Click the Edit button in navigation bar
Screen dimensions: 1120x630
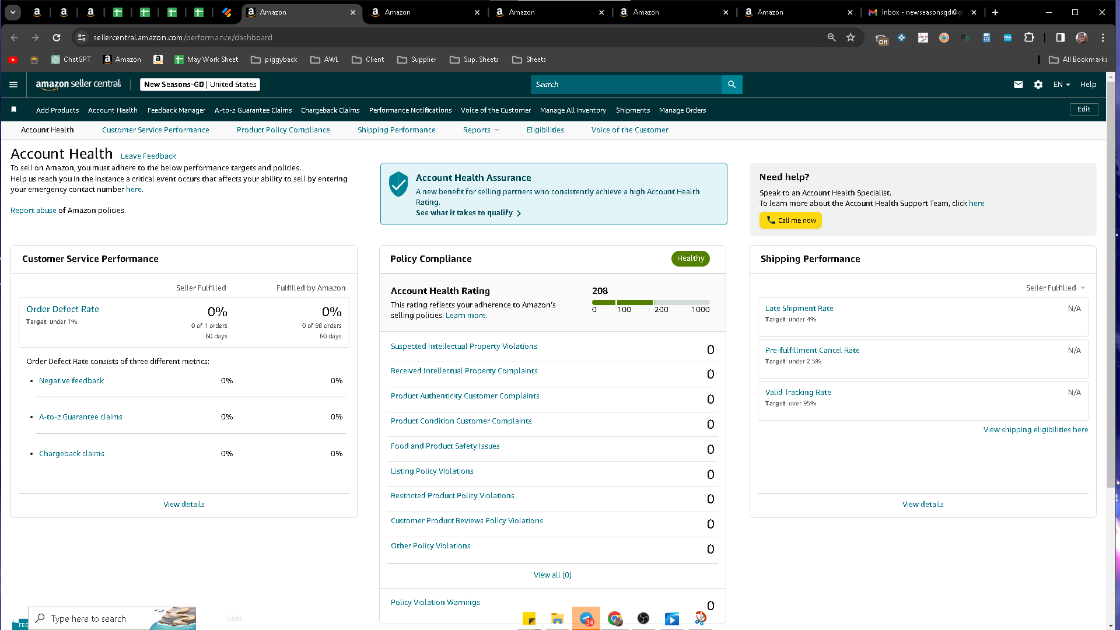coord(1084,110)
